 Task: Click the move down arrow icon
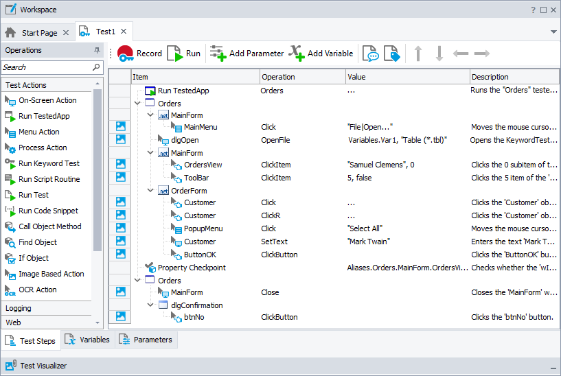tap(439, 54)
